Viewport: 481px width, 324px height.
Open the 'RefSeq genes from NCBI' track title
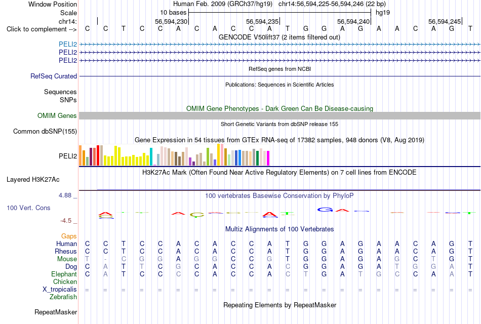(279, 69)
